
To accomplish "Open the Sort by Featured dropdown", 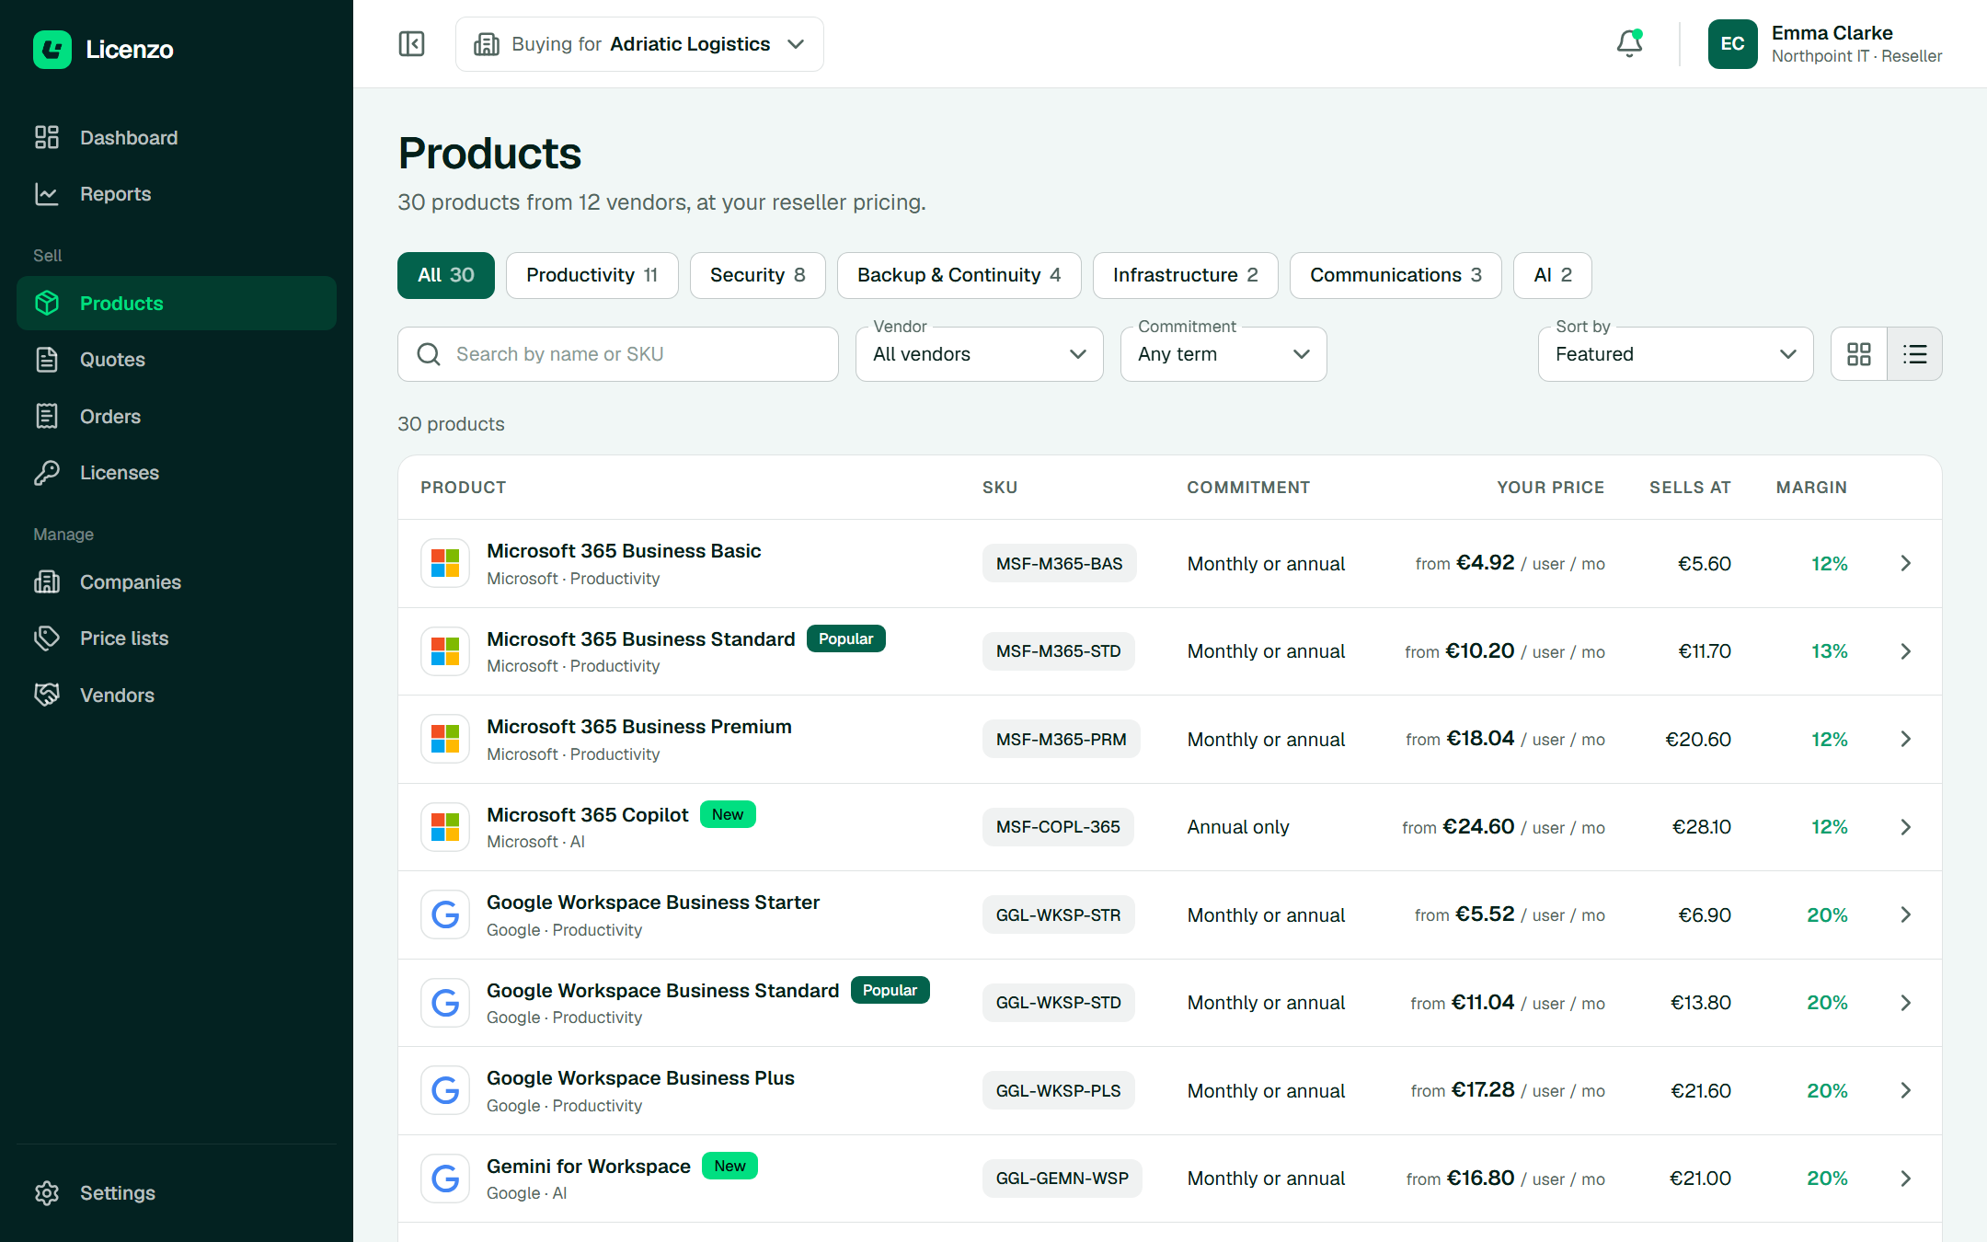I will (1675, 354).
